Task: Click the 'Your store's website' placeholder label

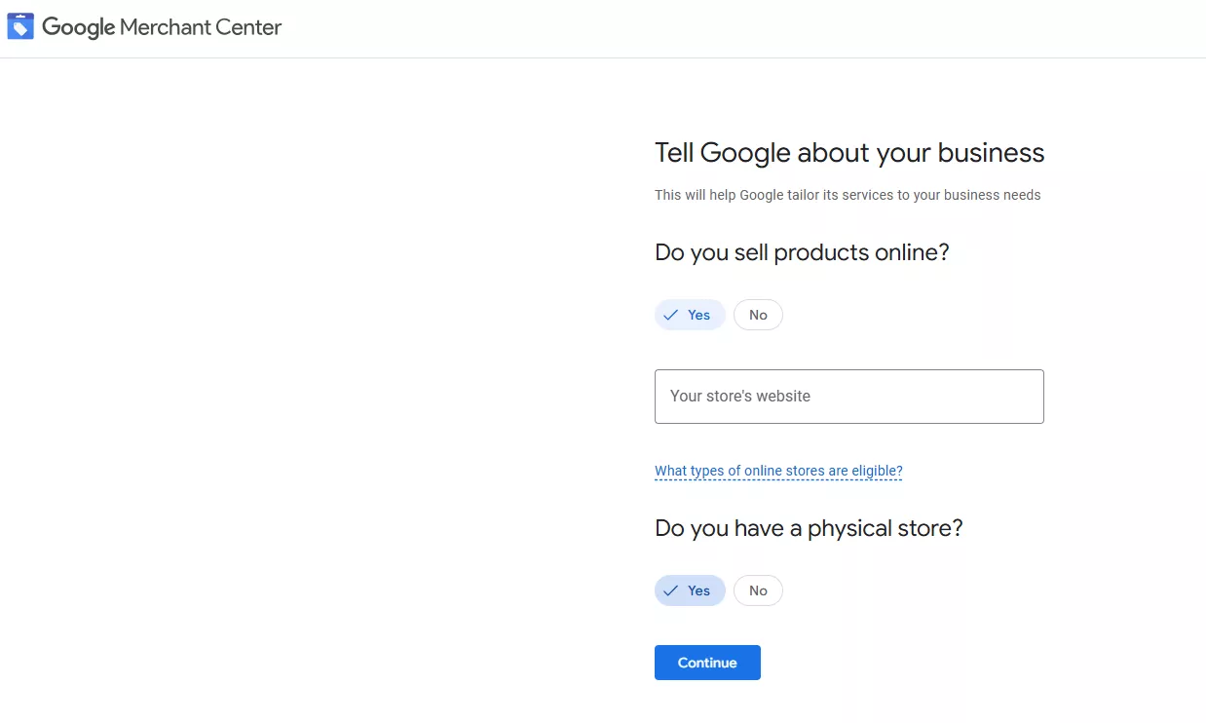Action: (740, 397)
